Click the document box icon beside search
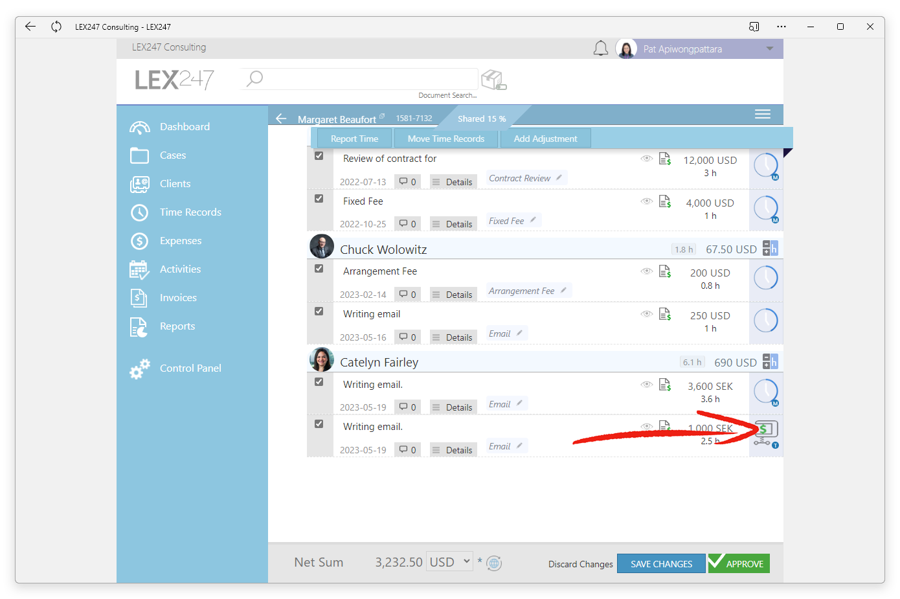Viewport: 900px width, 599px height. point(493,80)
